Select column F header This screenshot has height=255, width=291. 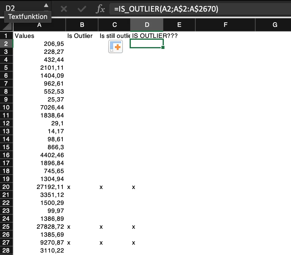pyautogui.click(x=225, y=25)
